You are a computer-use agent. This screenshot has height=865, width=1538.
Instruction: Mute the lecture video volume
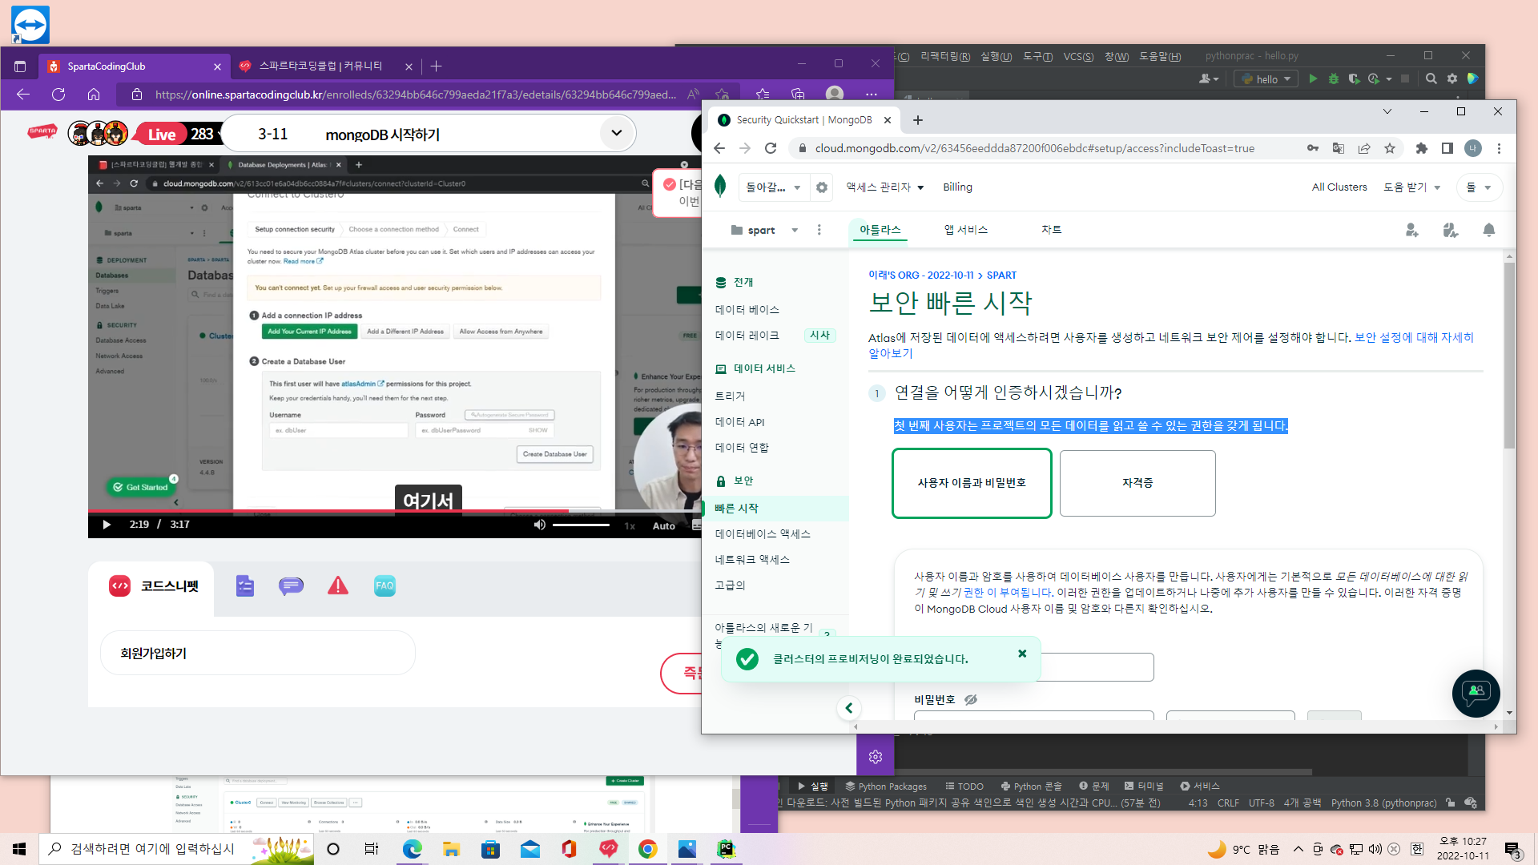(539, 525)
